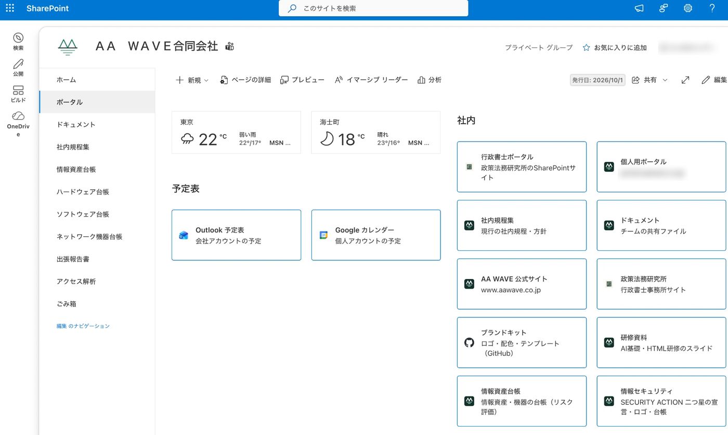Expand the 新規 dropdown
This screenshot has height=435, width=728.
[192, 80]
